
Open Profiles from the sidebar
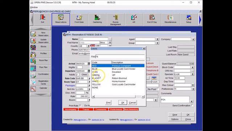[41, 55]
